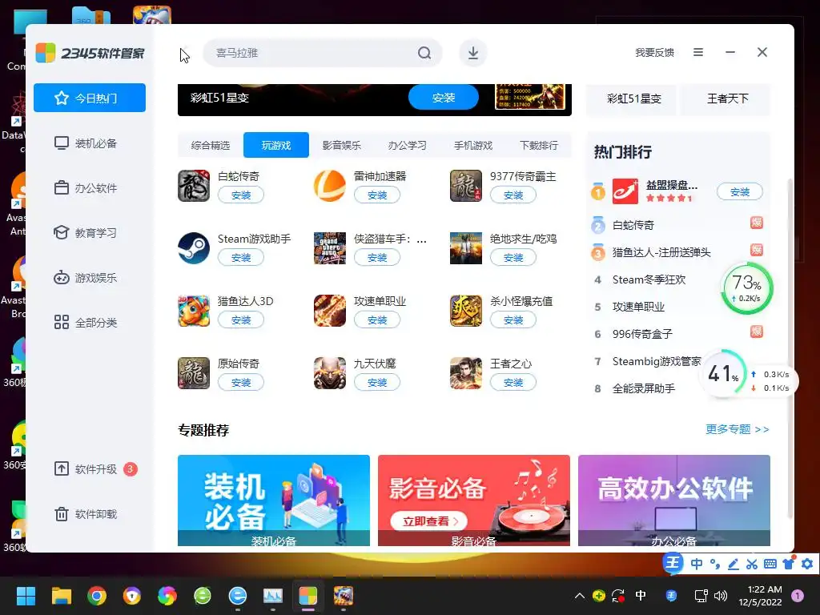Viewport: 820px width, 615px height.
Task: Click the 猎鱼达人3D fish icon
Action: pos(194,311)
